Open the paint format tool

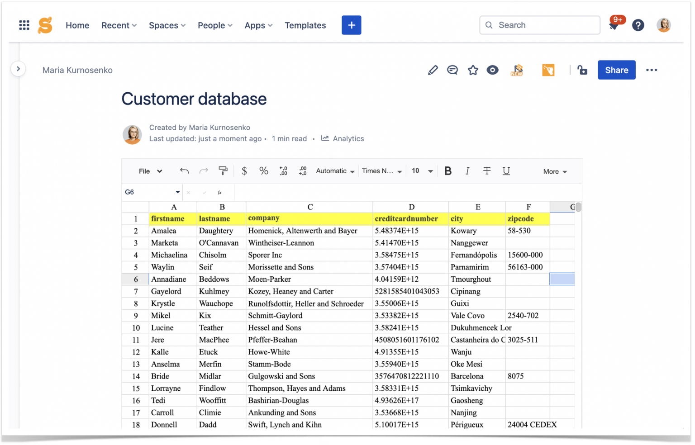[223, 171]
